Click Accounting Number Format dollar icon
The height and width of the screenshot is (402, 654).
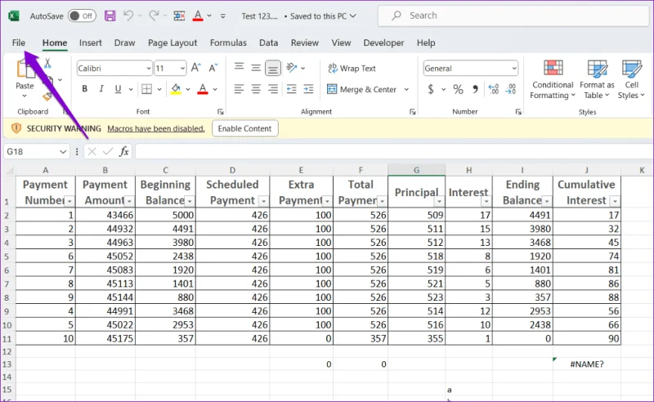(x=431, y=89)
